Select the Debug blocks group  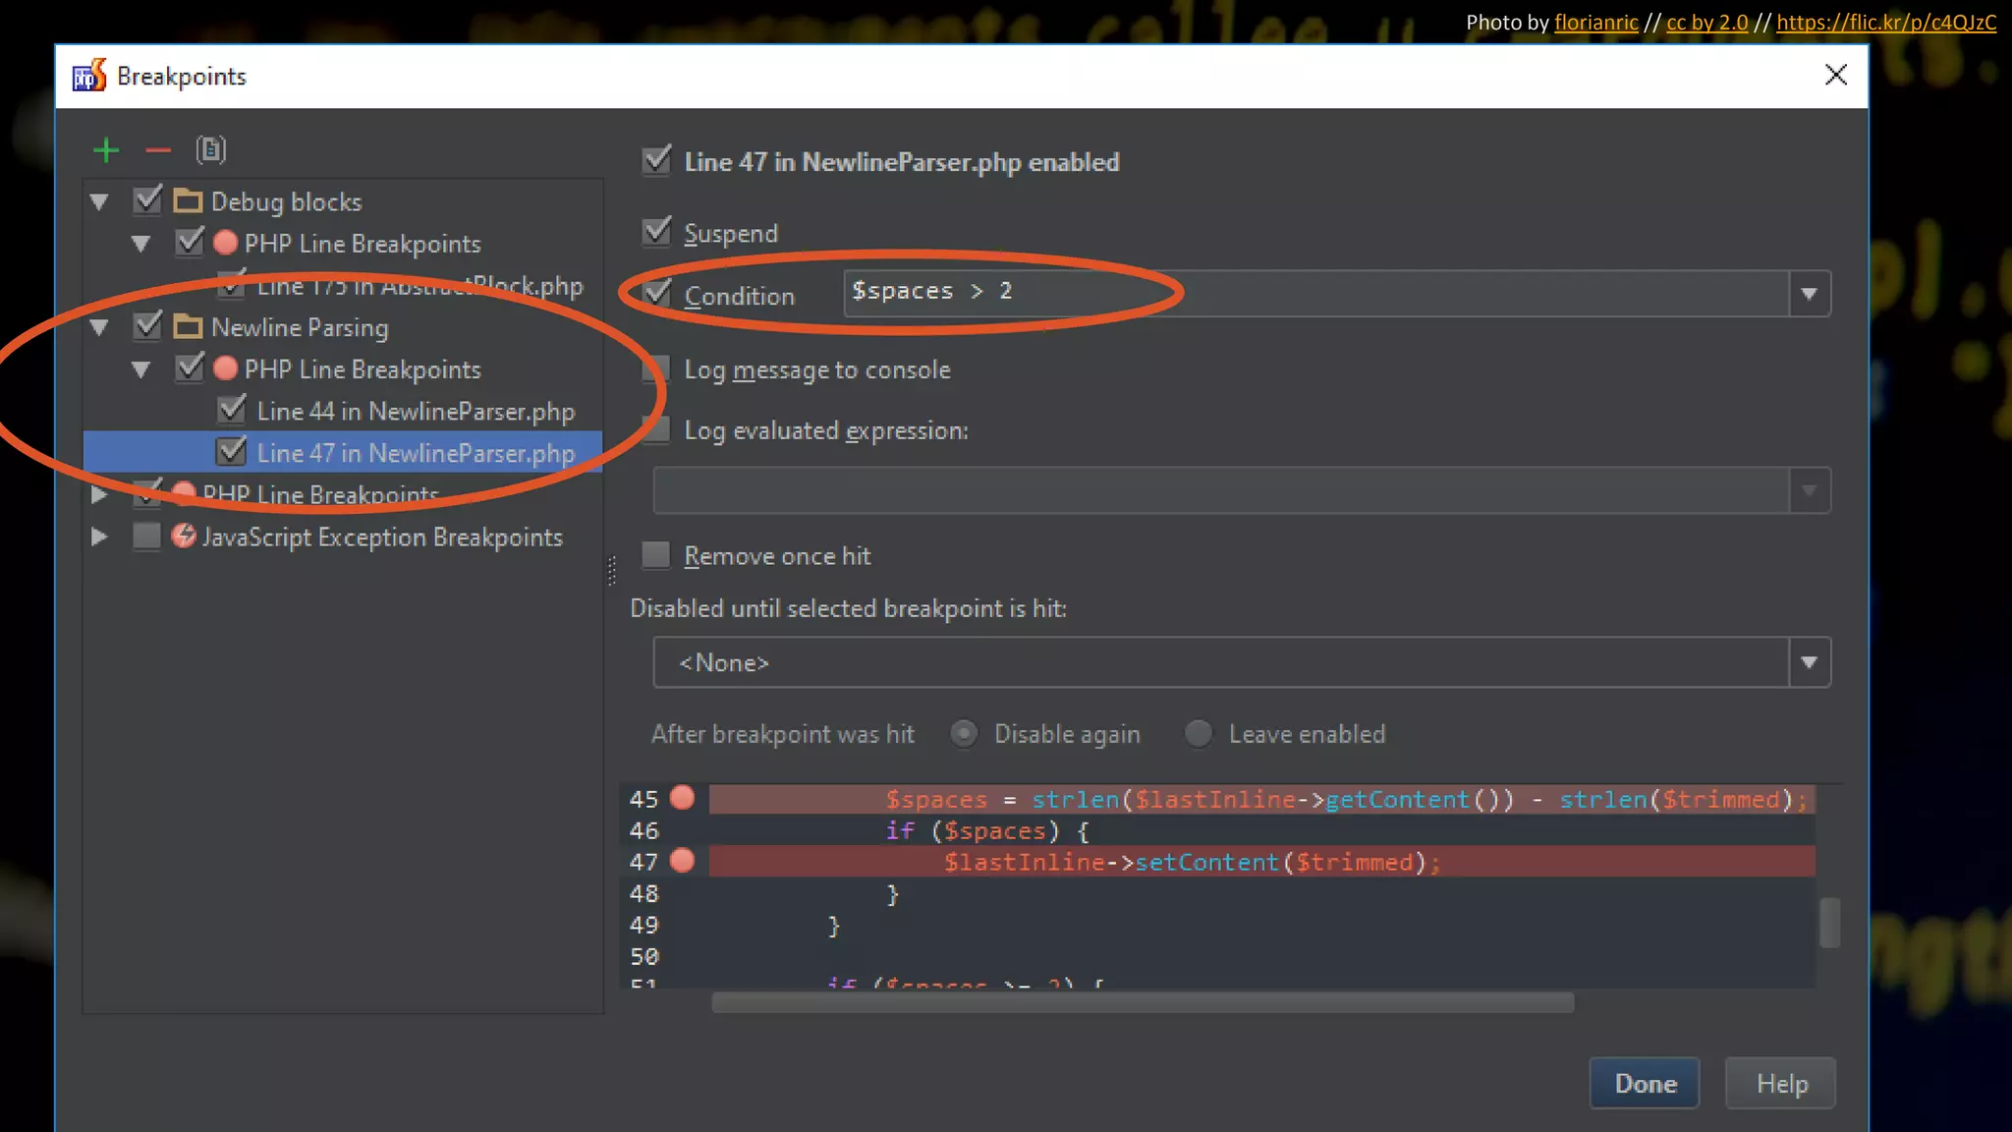tap(286, 202)
